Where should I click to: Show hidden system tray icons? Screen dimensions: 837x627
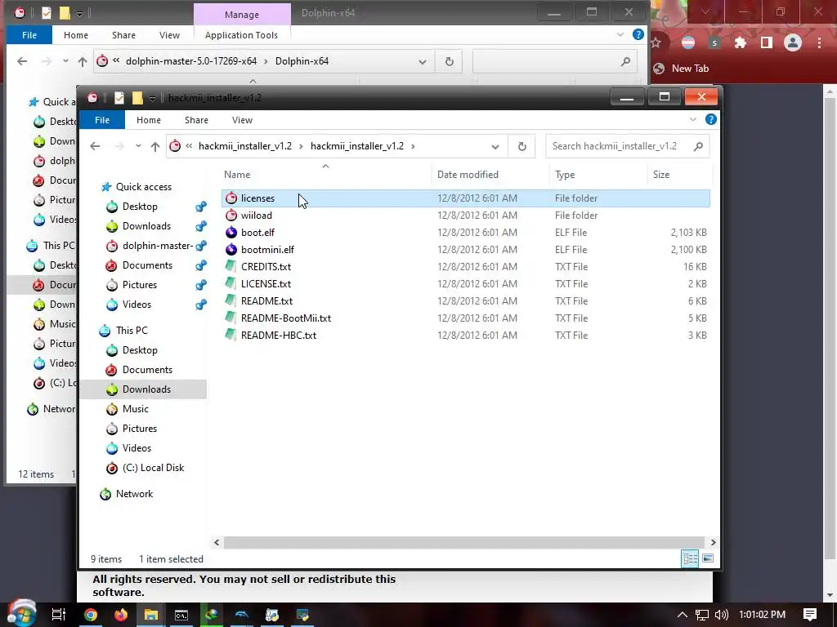pos(683,615)
